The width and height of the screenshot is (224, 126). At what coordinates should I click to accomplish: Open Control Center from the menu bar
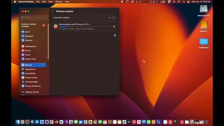(188, 2)
